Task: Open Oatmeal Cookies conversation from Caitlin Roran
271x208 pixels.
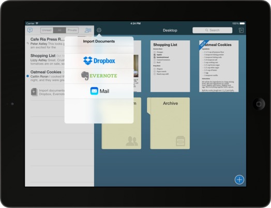Action: (46, 76)
